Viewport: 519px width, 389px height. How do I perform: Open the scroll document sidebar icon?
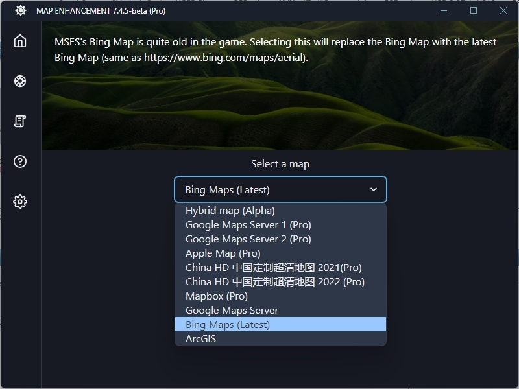(x=20, y=121)
